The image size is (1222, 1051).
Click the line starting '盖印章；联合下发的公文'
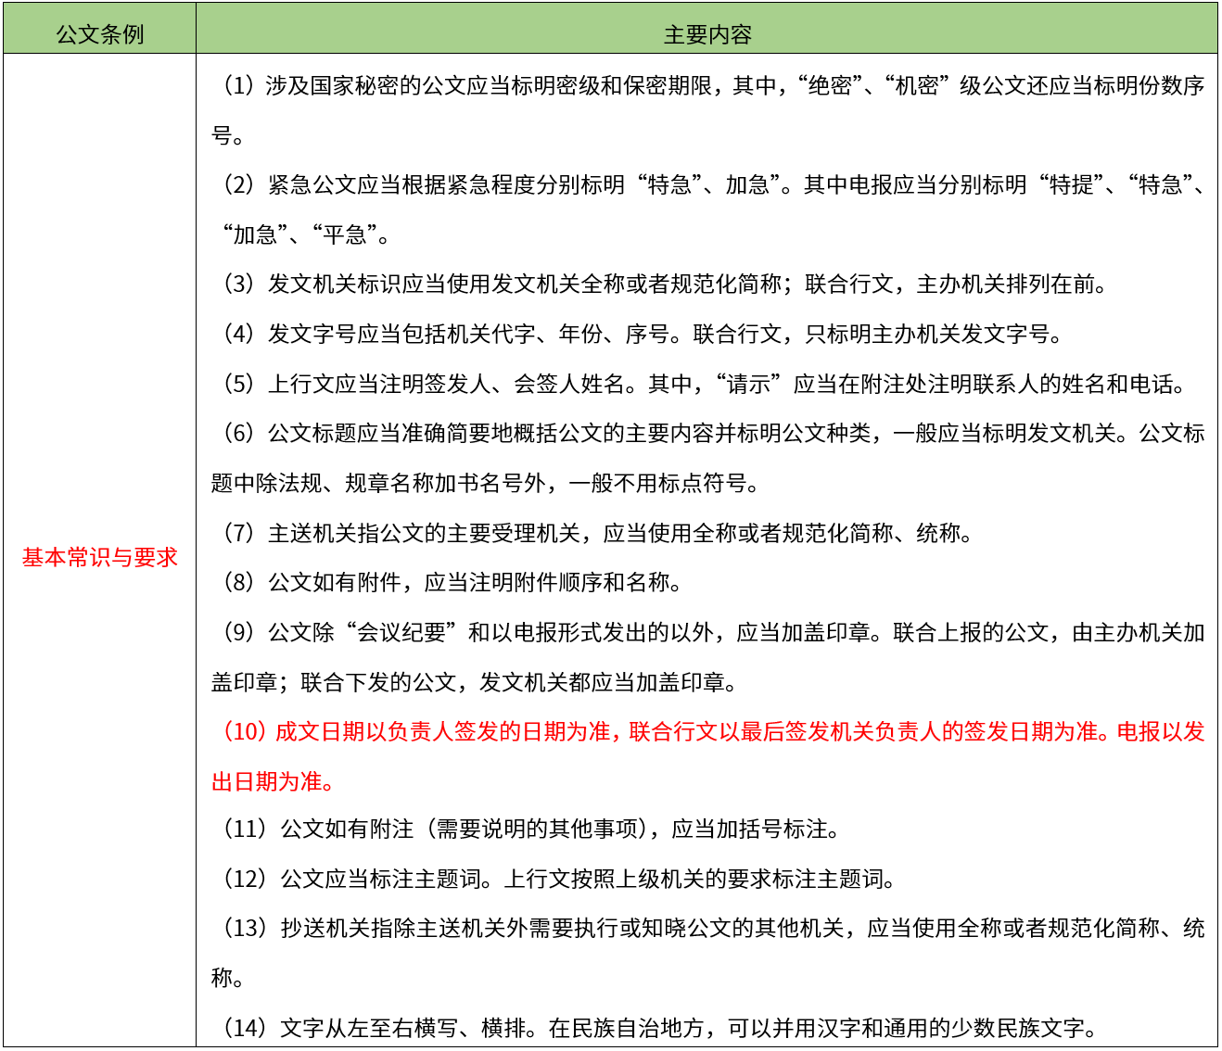point(476,682)
